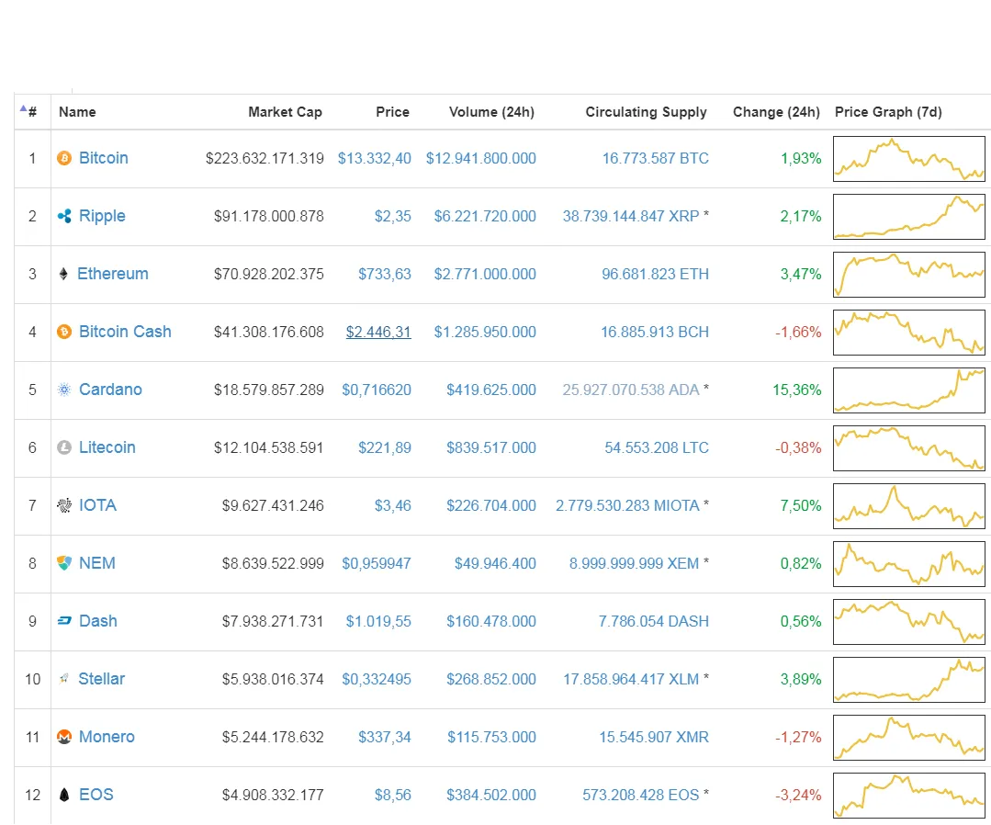This screenshot has width=991, height=825.
Task: Click the Cardano logo icon
Action: [64, 390]
